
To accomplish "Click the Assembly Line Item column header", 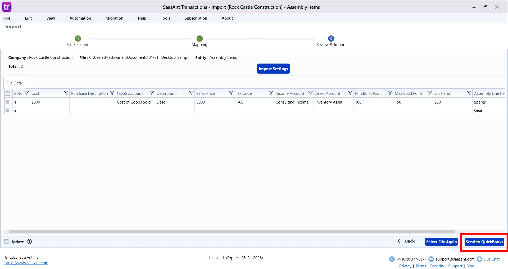I will (489, 93).
